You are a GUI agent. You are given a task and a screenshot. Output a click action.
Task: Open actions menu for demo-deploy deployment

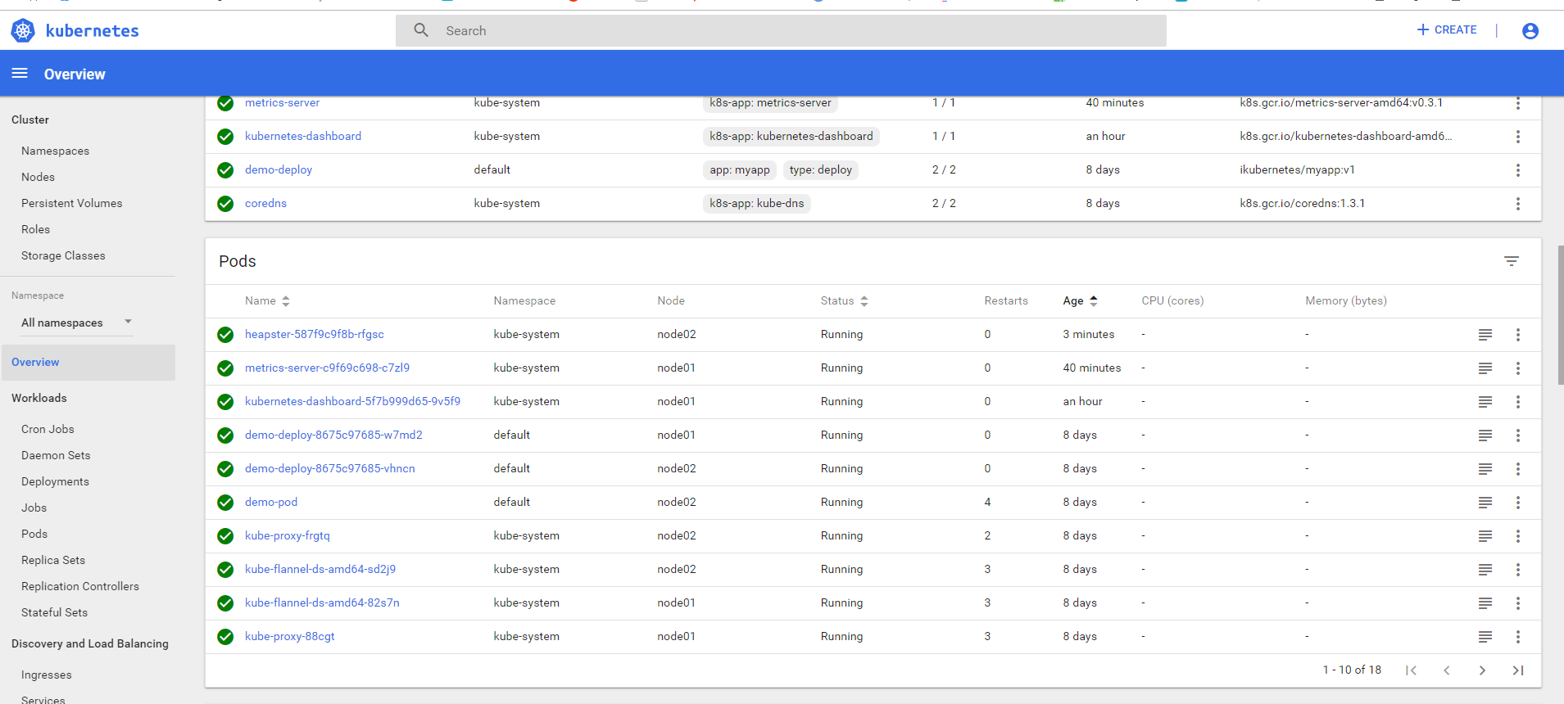pyautogui.click(x=1518, y=170)
